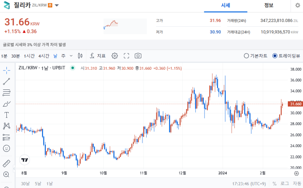Viewport: 303px width, 188px height.
Task: Toggle 자동 auto scale
Action: [x=297, y=183]
